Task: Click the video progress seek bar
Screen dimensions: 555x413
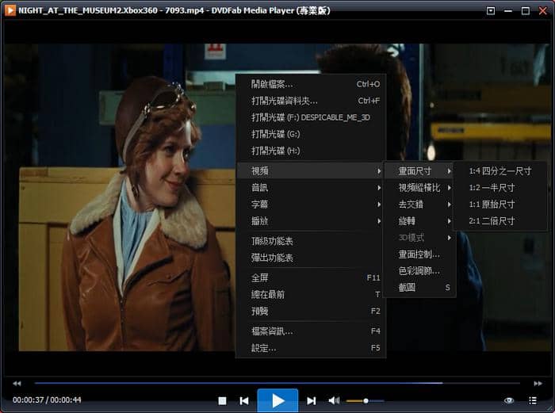Action: [x=277, y=383]
